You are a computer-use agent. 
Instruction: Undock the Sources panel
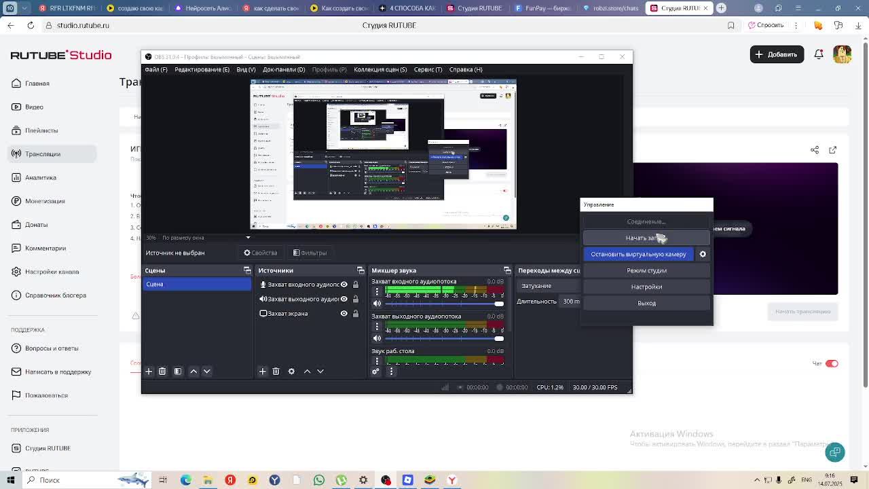360,270
